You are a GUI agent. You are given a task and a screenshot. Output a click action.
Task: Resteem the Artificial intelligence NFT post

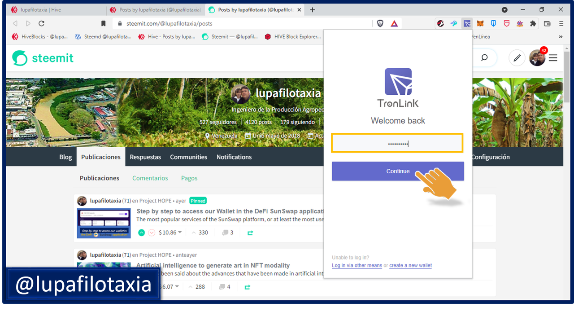pos(247,287)
